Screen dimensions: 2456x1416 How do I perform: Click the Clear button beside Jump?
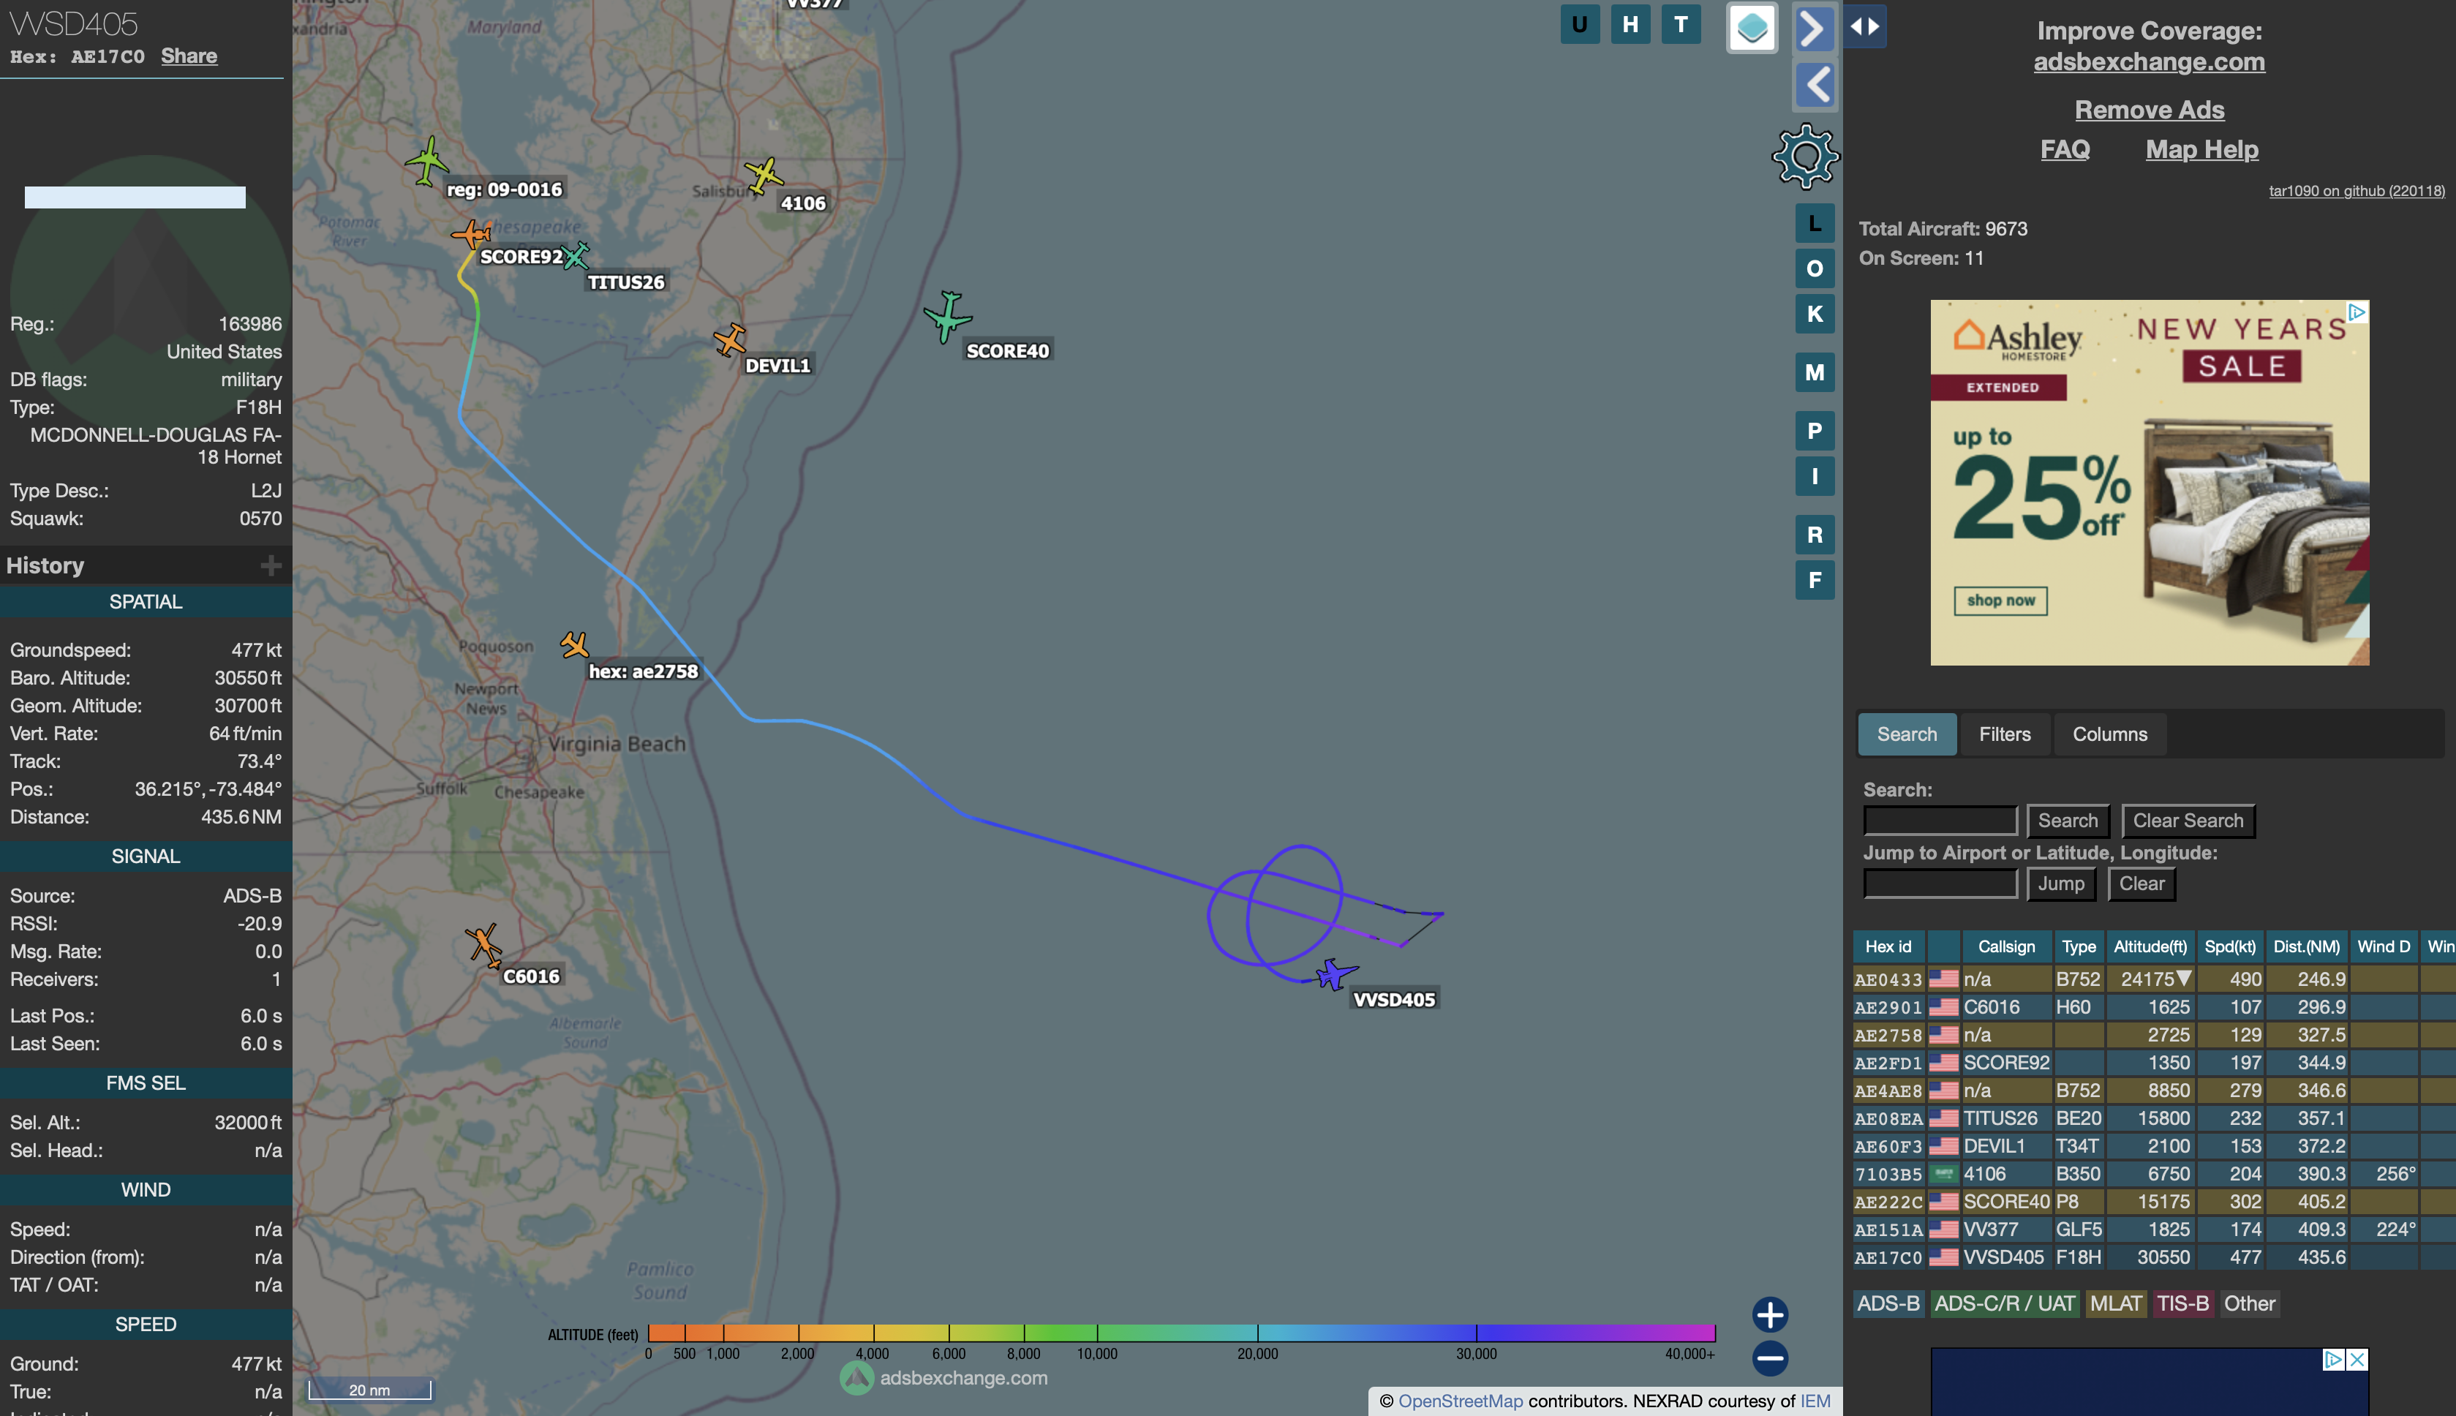pos(2141,884)
